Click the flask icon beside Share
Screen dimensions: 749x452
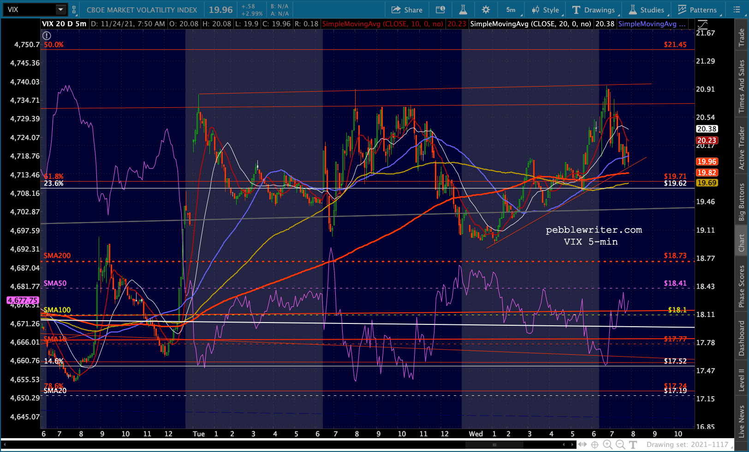pos(463,10)
